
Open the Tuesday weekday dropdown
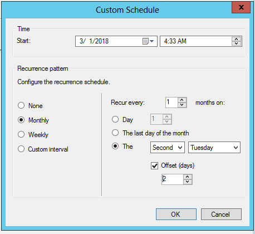[214, 148]
